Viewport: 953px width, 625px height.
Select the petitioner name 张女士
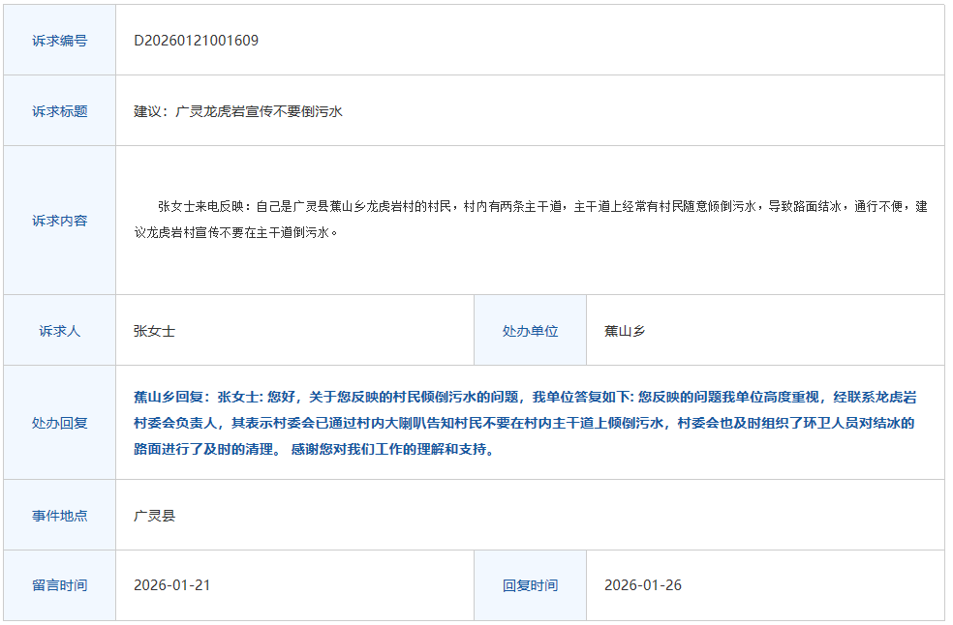pyautogui.click(x=155, y=331)
